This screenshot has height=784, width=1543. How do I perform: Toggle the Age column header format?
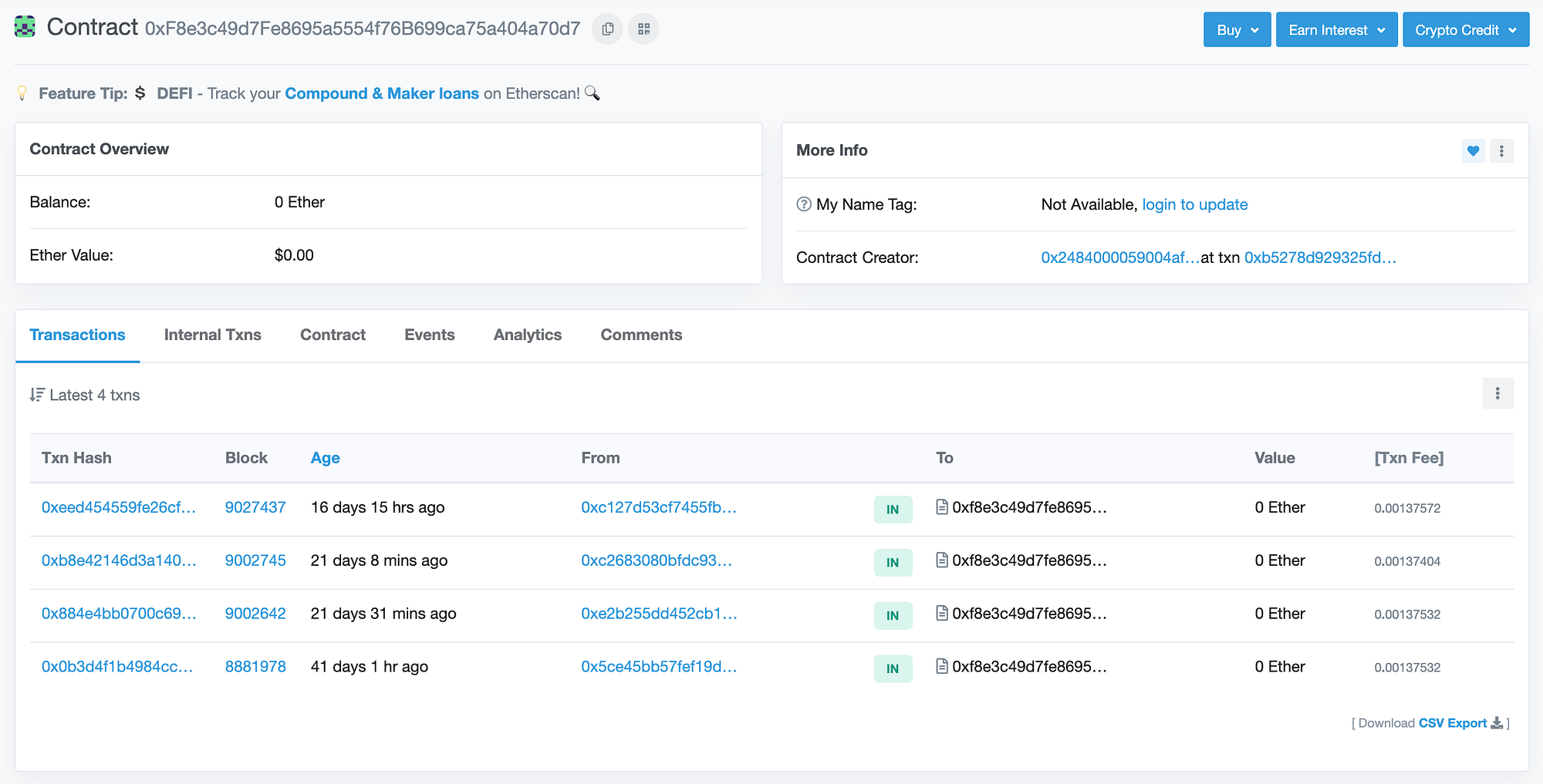325,458
